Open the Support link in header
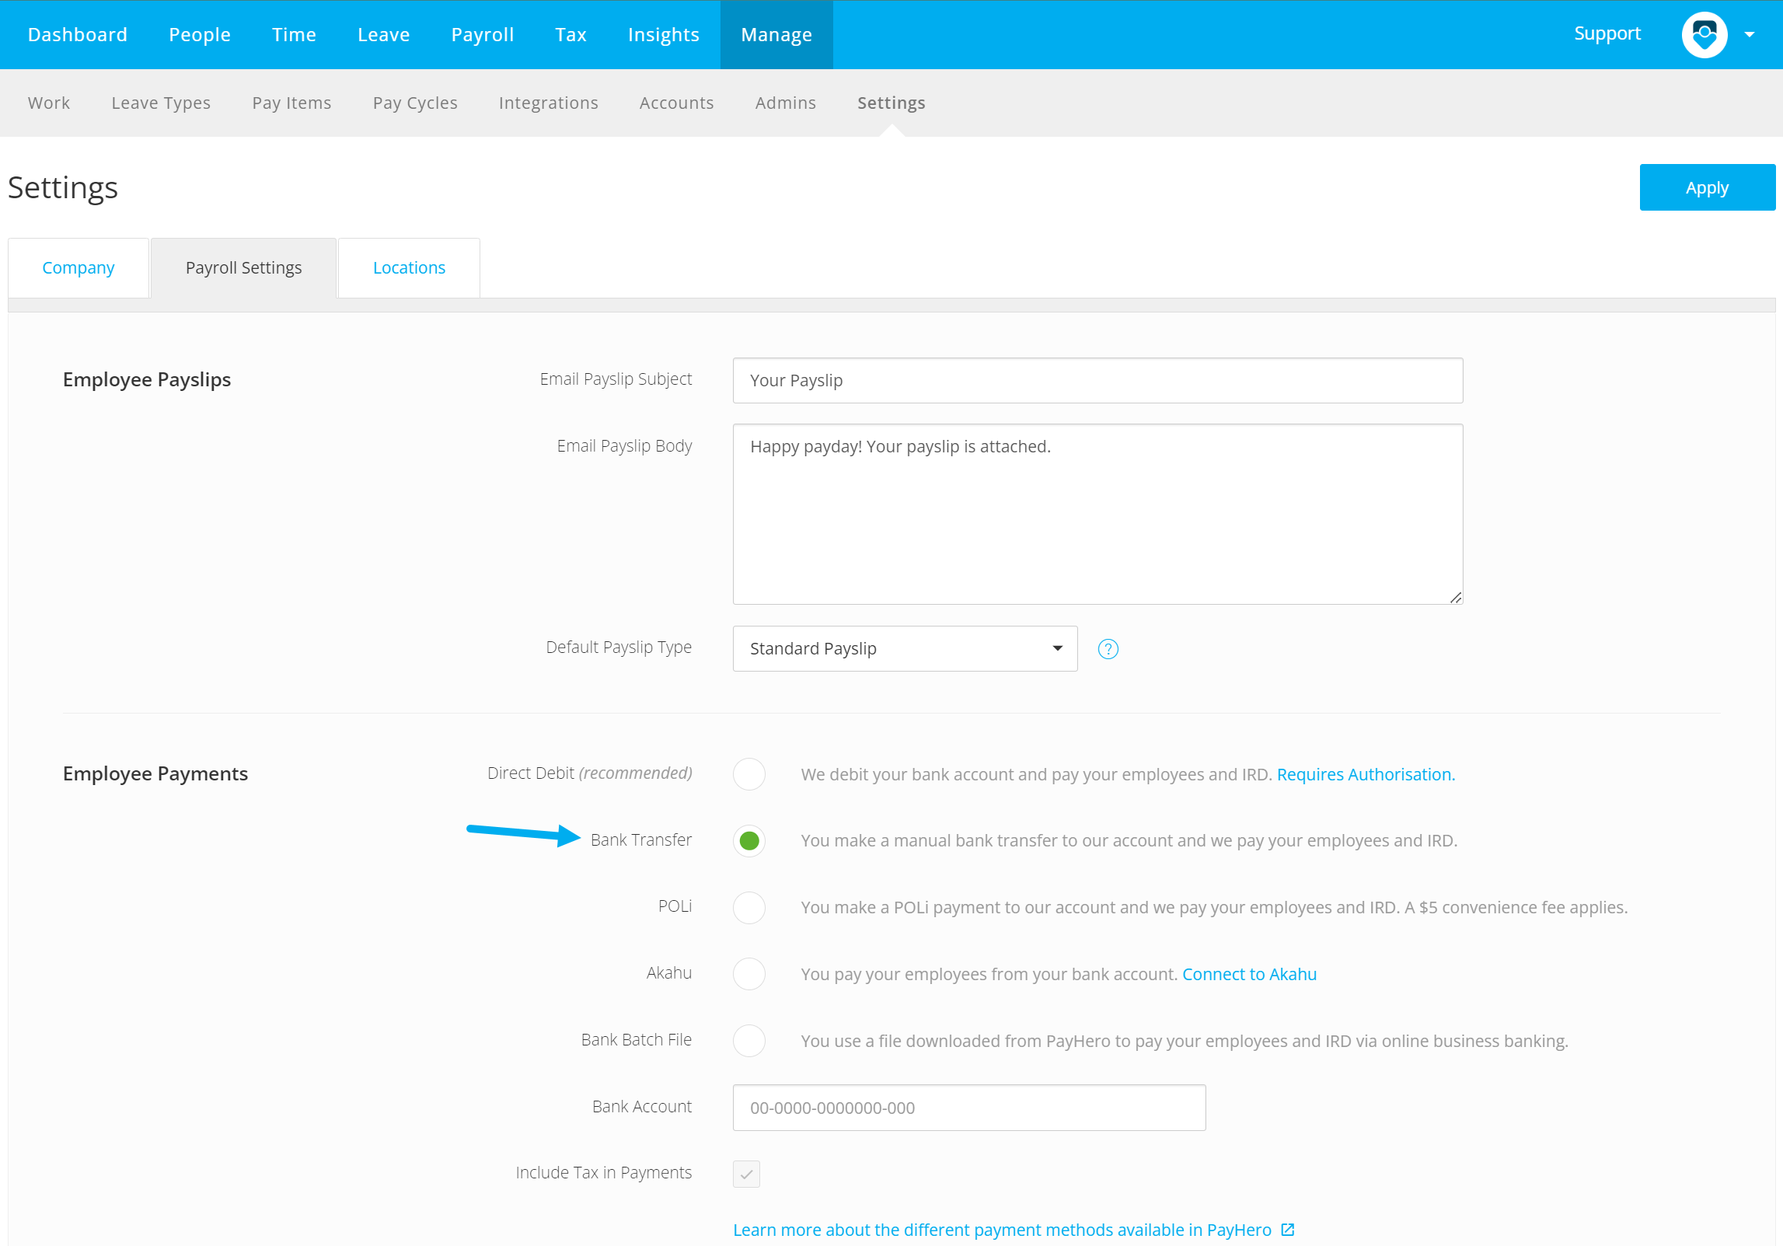 [x=1607, y=33]
